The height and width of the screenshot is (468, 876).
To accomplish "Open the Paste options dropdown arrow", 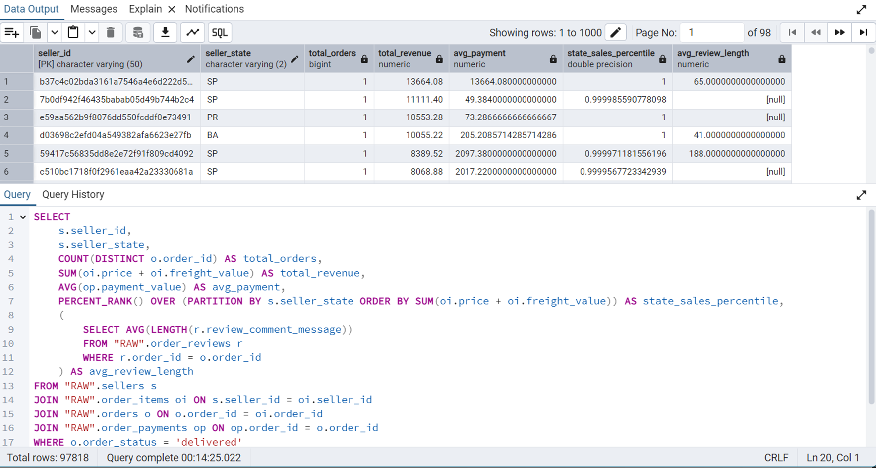I will click(x=92, y=33).
